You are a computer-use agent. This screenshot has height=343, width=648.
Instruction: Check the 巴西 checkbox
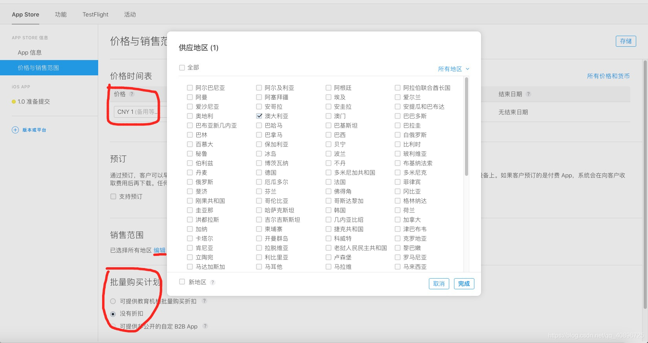[328, 135]
